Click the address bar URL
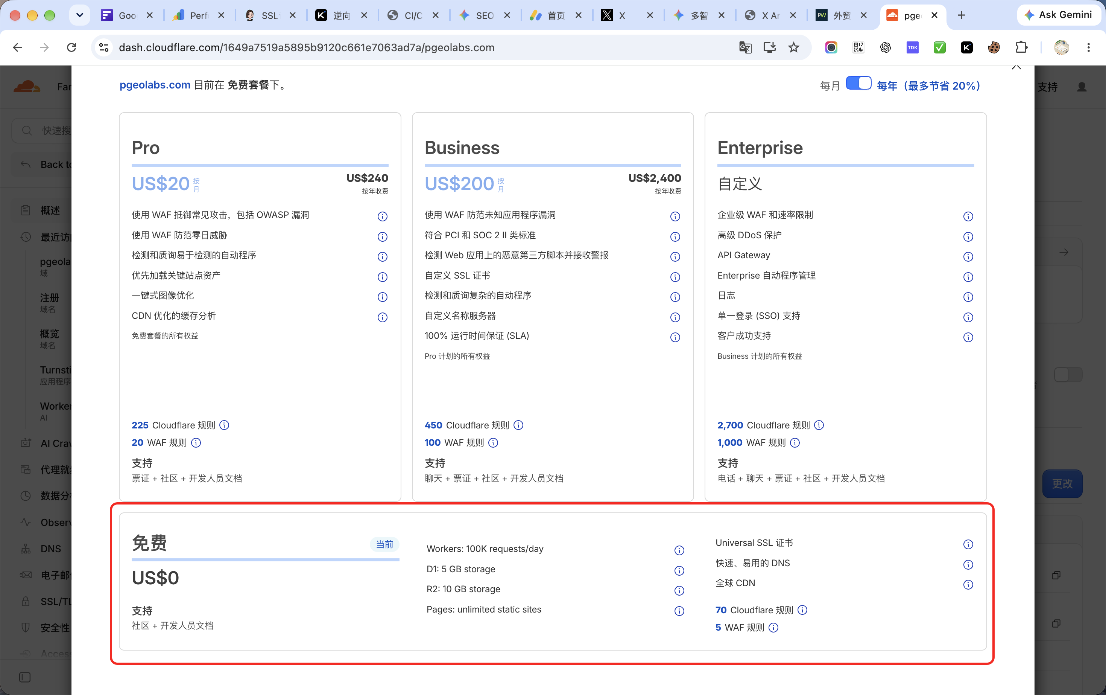This screenshot has width=1106, height=695. click(306, 47)
